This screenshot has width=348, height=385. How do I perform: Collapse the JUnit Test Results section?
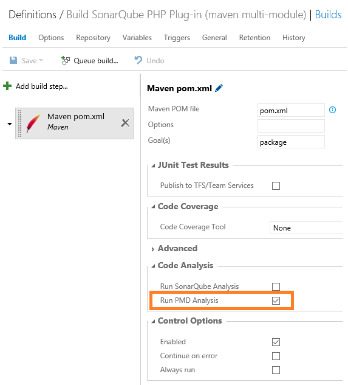click(153, 165)
